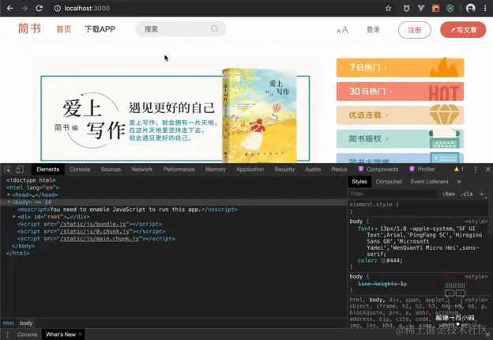This screenshot has width=493, height=340.
Task: Expand the font shorthand property
Action: [376, 229]
